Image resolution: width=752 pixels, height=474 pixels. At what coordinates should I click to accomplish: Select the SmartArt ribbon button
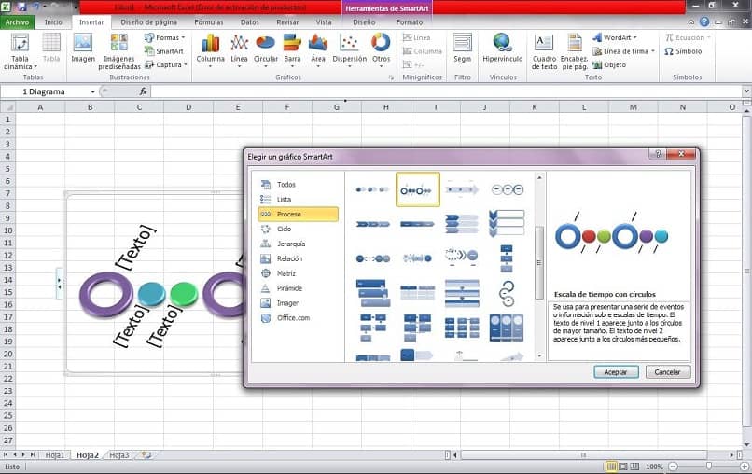tap(164, 51)
